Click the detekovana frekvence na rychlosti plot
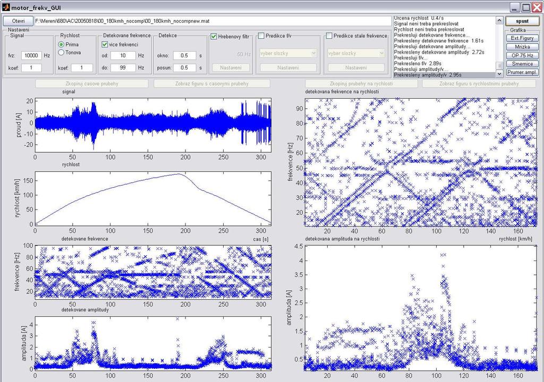 421,162
